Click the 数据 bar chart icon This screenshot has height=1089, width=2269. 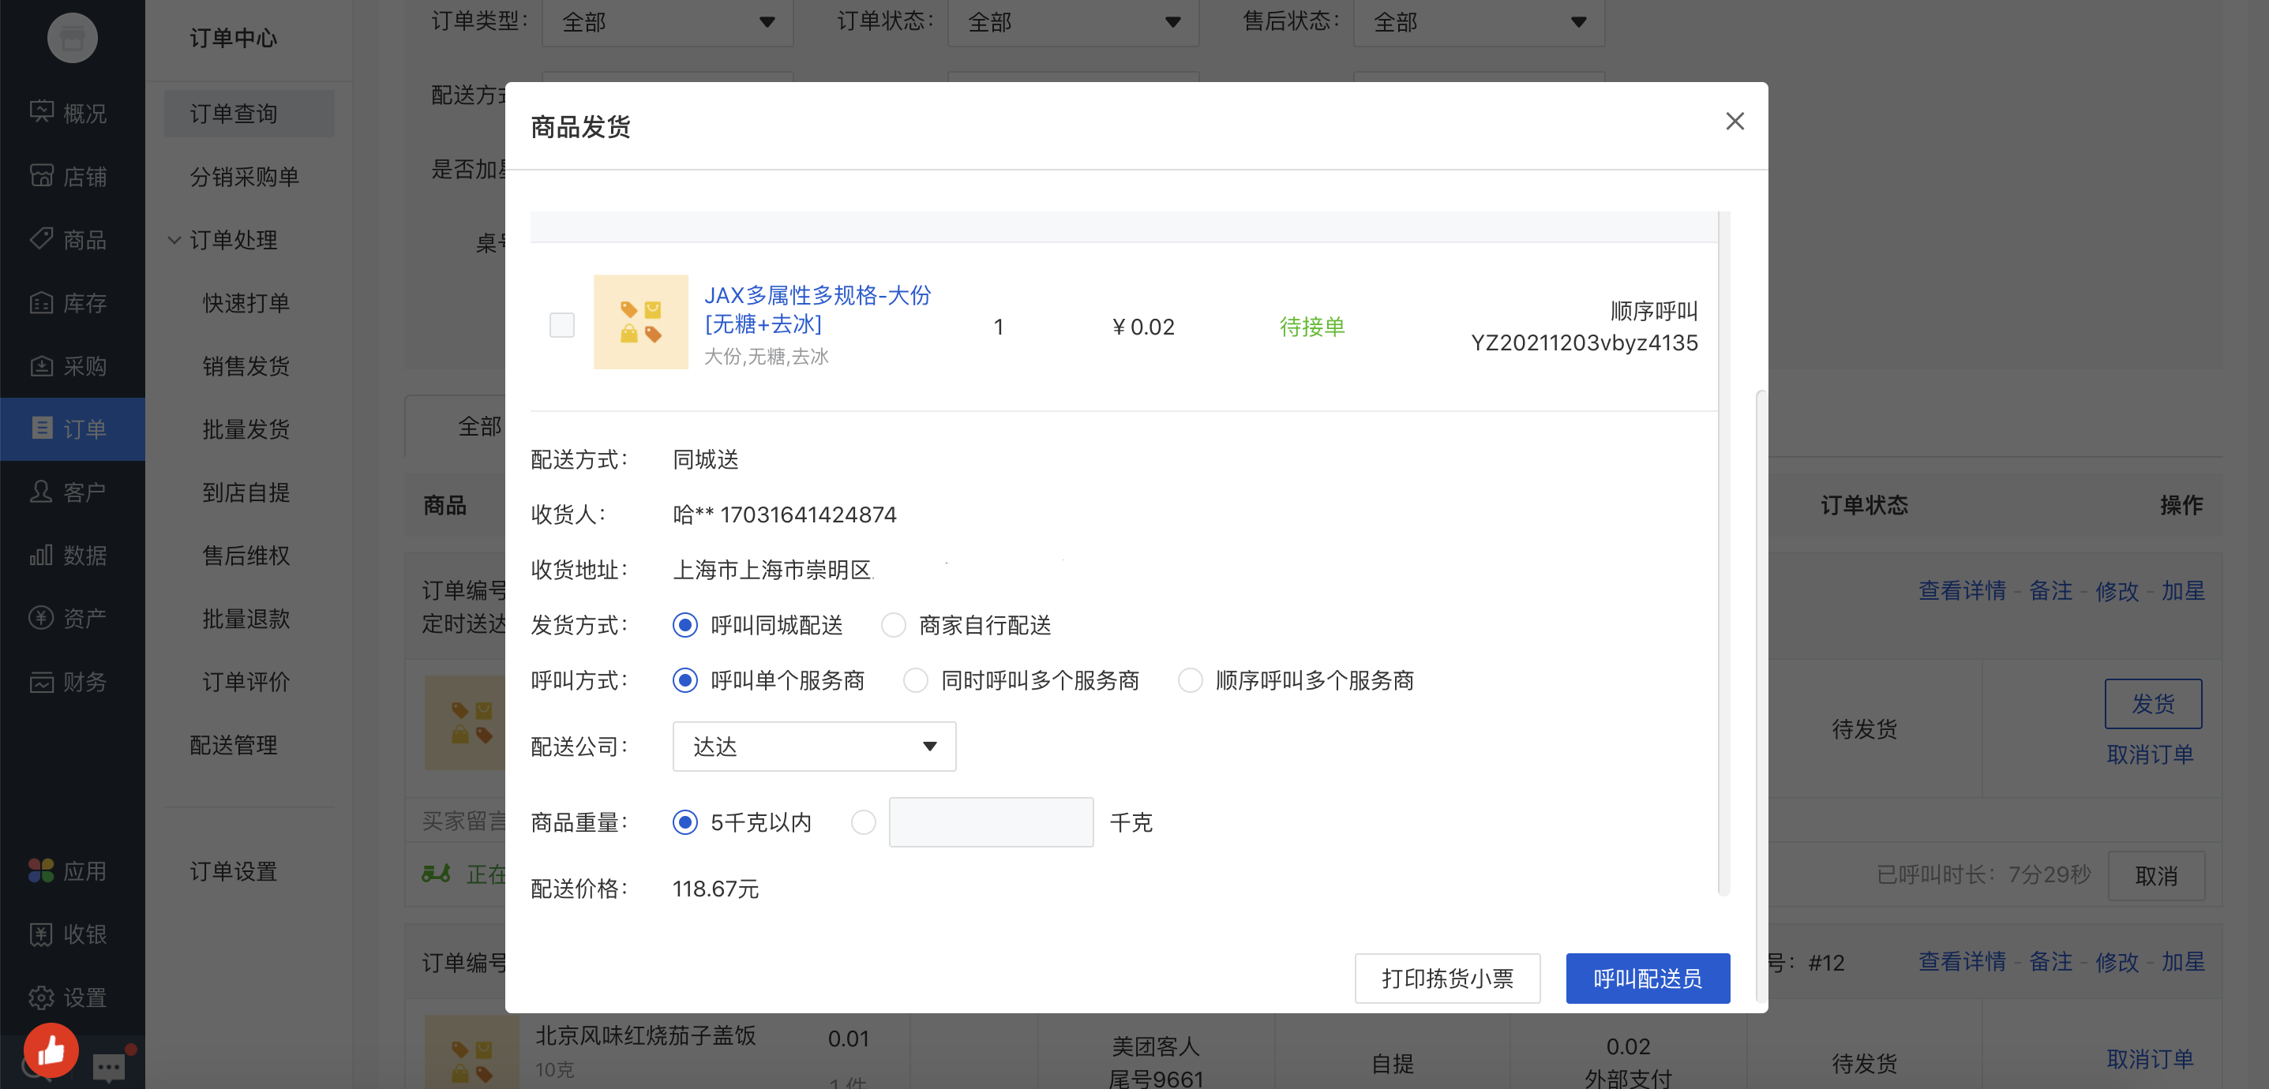click(41, 556)
